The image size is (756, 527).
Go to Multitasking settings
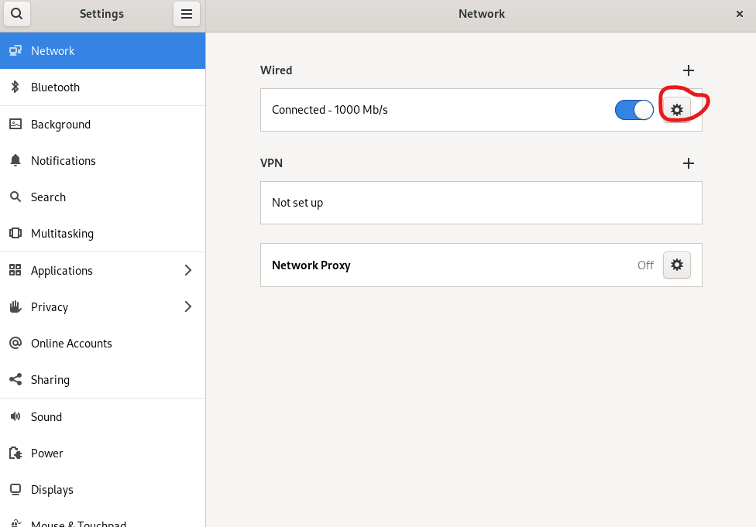tap(103, 234)
